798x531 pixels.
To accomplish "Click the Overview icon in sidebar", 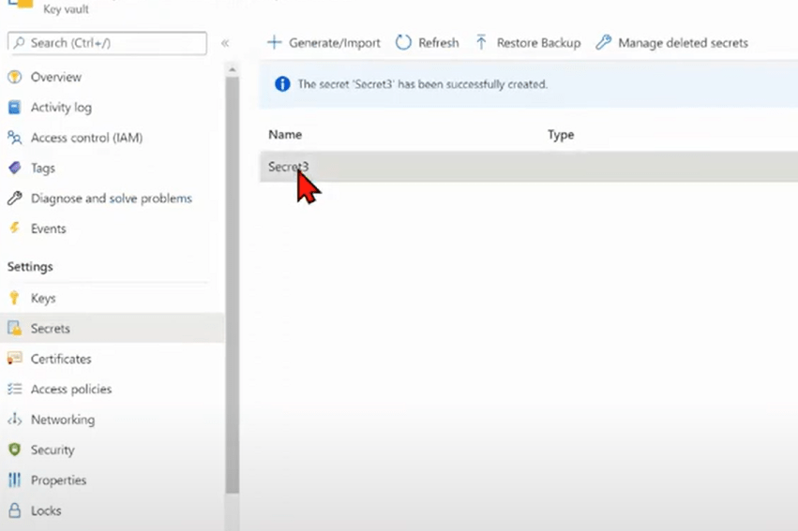I will click(14, 77).
